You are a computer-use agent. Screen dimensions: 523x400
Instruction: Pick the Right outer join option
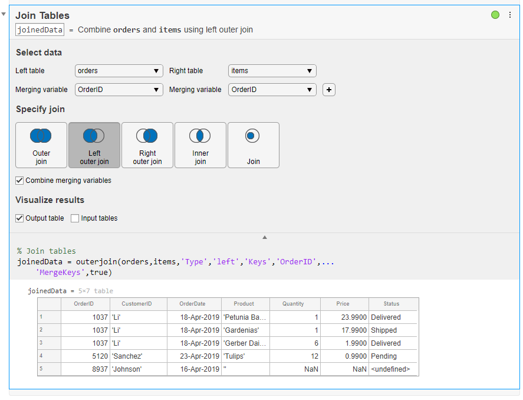(147, 145)
